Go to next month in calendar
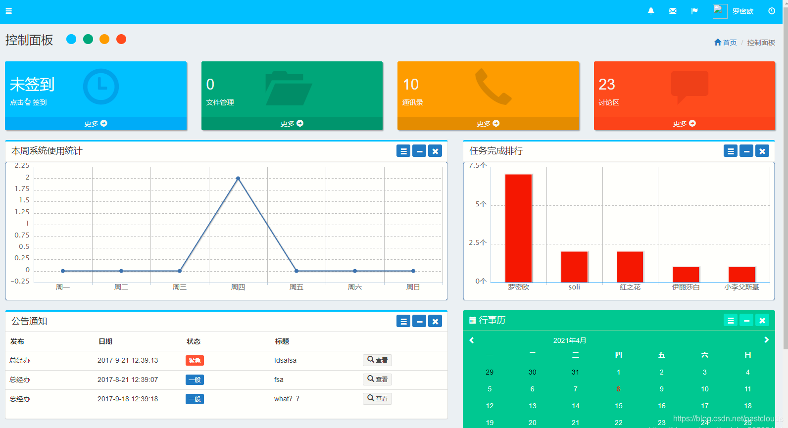This screenshot has height=428, width=788. click(766, 340)
